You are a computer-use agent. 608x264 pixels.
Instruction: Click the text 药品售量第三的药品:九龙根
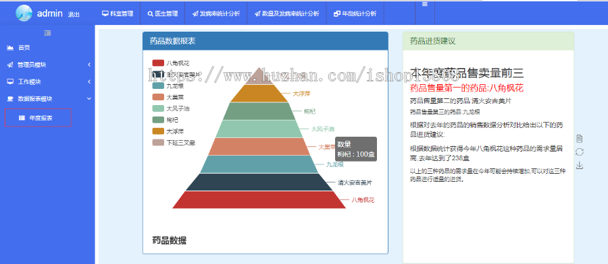(445, 112)
